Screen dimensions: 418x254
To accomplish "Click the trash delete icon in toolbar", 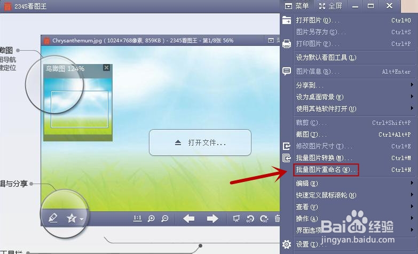I will pyautogui.click(x=277, y=219).
